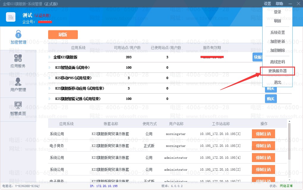The width and height of the screenshot is (303, 190).
Task: Force logout first 系统公用 morningstar session
Action: pyautogui.click(x=263, y=134)
